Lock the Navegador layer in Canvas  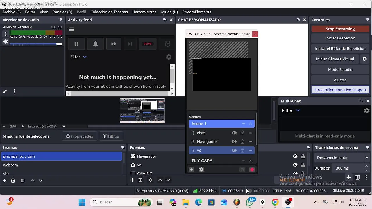pos(242,142)
